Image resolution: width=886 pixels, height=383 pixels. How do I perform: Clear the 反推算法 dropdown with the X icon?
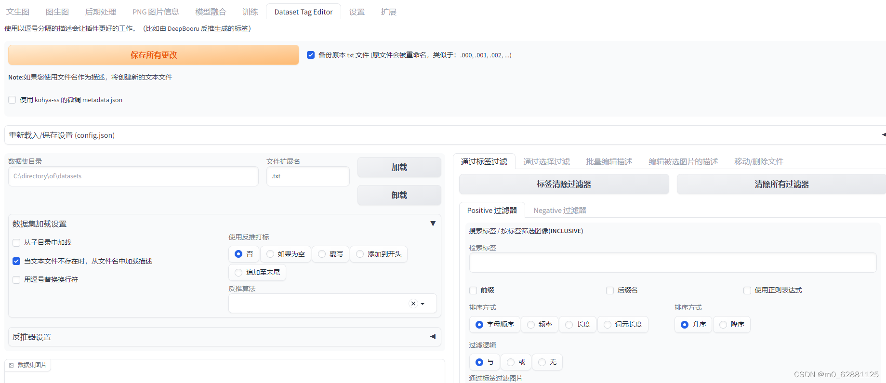coord(413,304)
